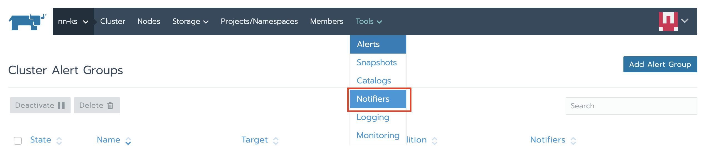704x148 pixels.
Task: Open the Storage dropdown menu
Action: tap(190, 22)
